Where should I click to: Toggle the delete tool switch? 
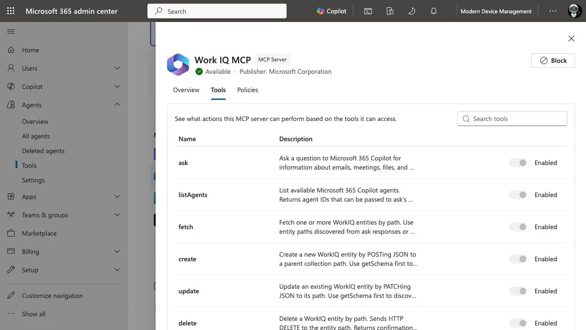click(518, 323)
